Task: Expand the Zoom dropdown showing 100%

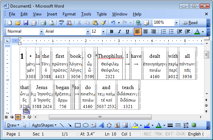Action: pyautogui.click(x=176, y=23)
